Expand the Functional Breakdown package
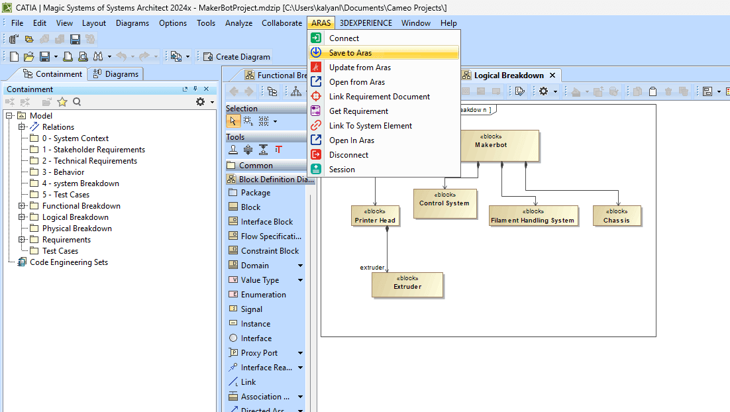 point(21,205)
